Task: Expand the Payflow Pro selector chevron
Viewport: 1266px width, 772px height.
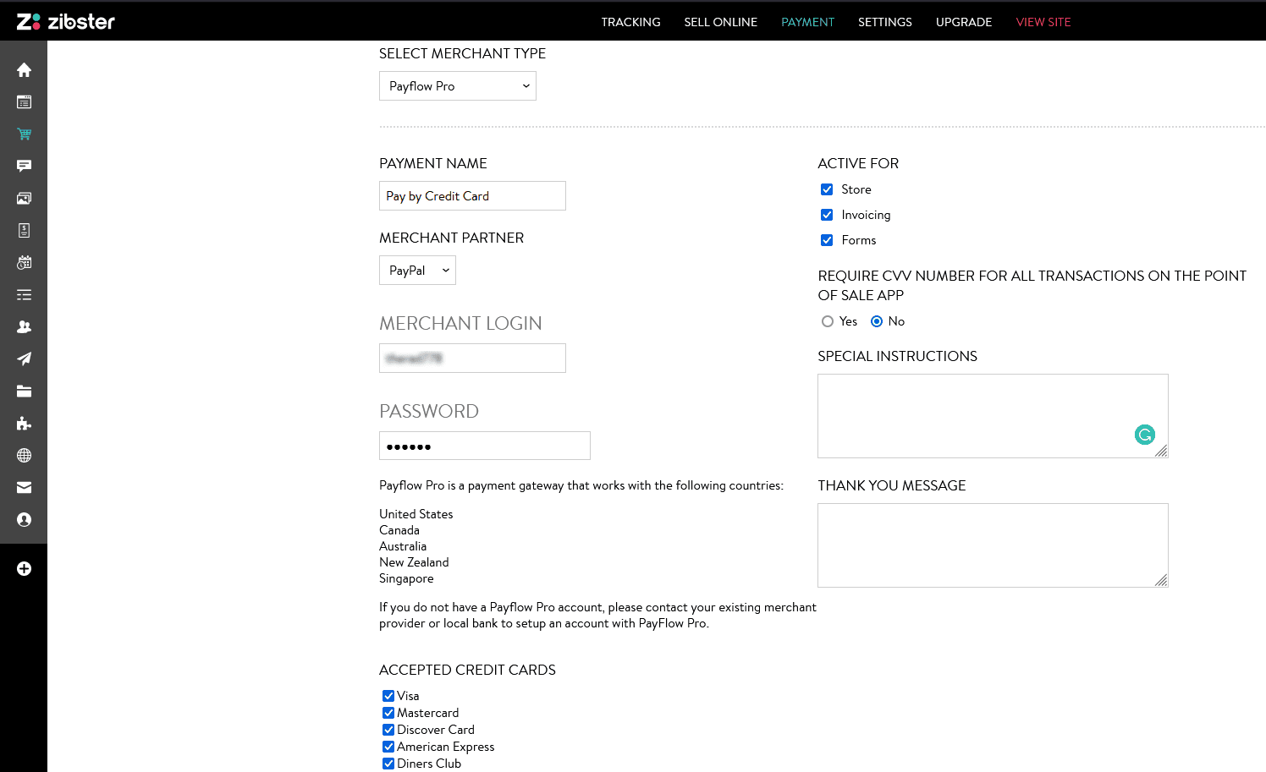Action: [525, 85]
